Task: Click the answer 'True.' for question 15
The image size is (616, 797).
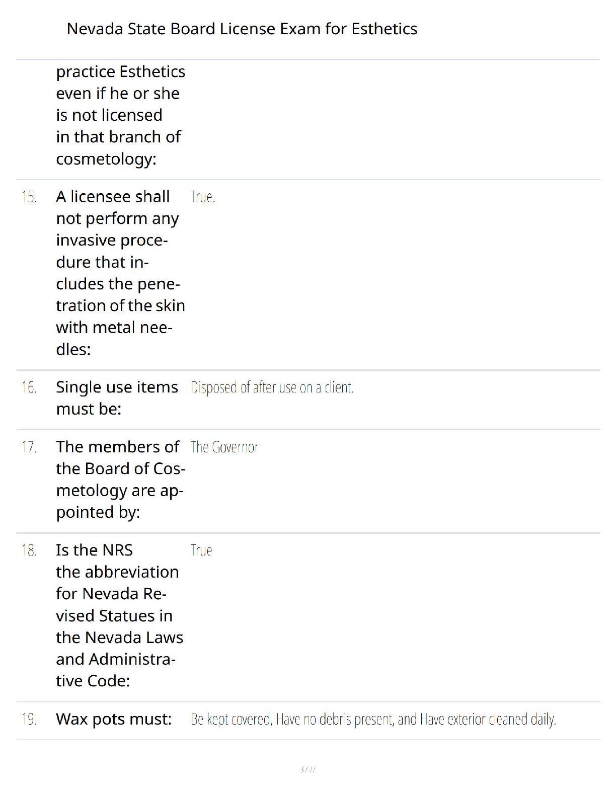Action: pyautogui.click(x=203, y=197)
